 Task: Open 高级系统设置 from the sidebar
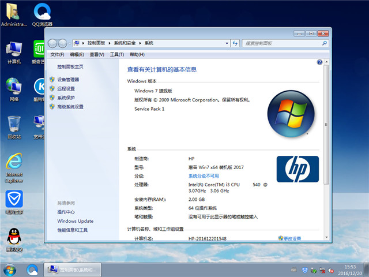click(x=70, y=107)
